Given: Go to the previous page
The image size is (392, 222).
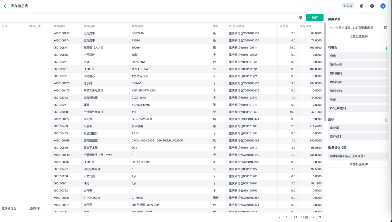Looking at the screenshot, I should (287, 217).
